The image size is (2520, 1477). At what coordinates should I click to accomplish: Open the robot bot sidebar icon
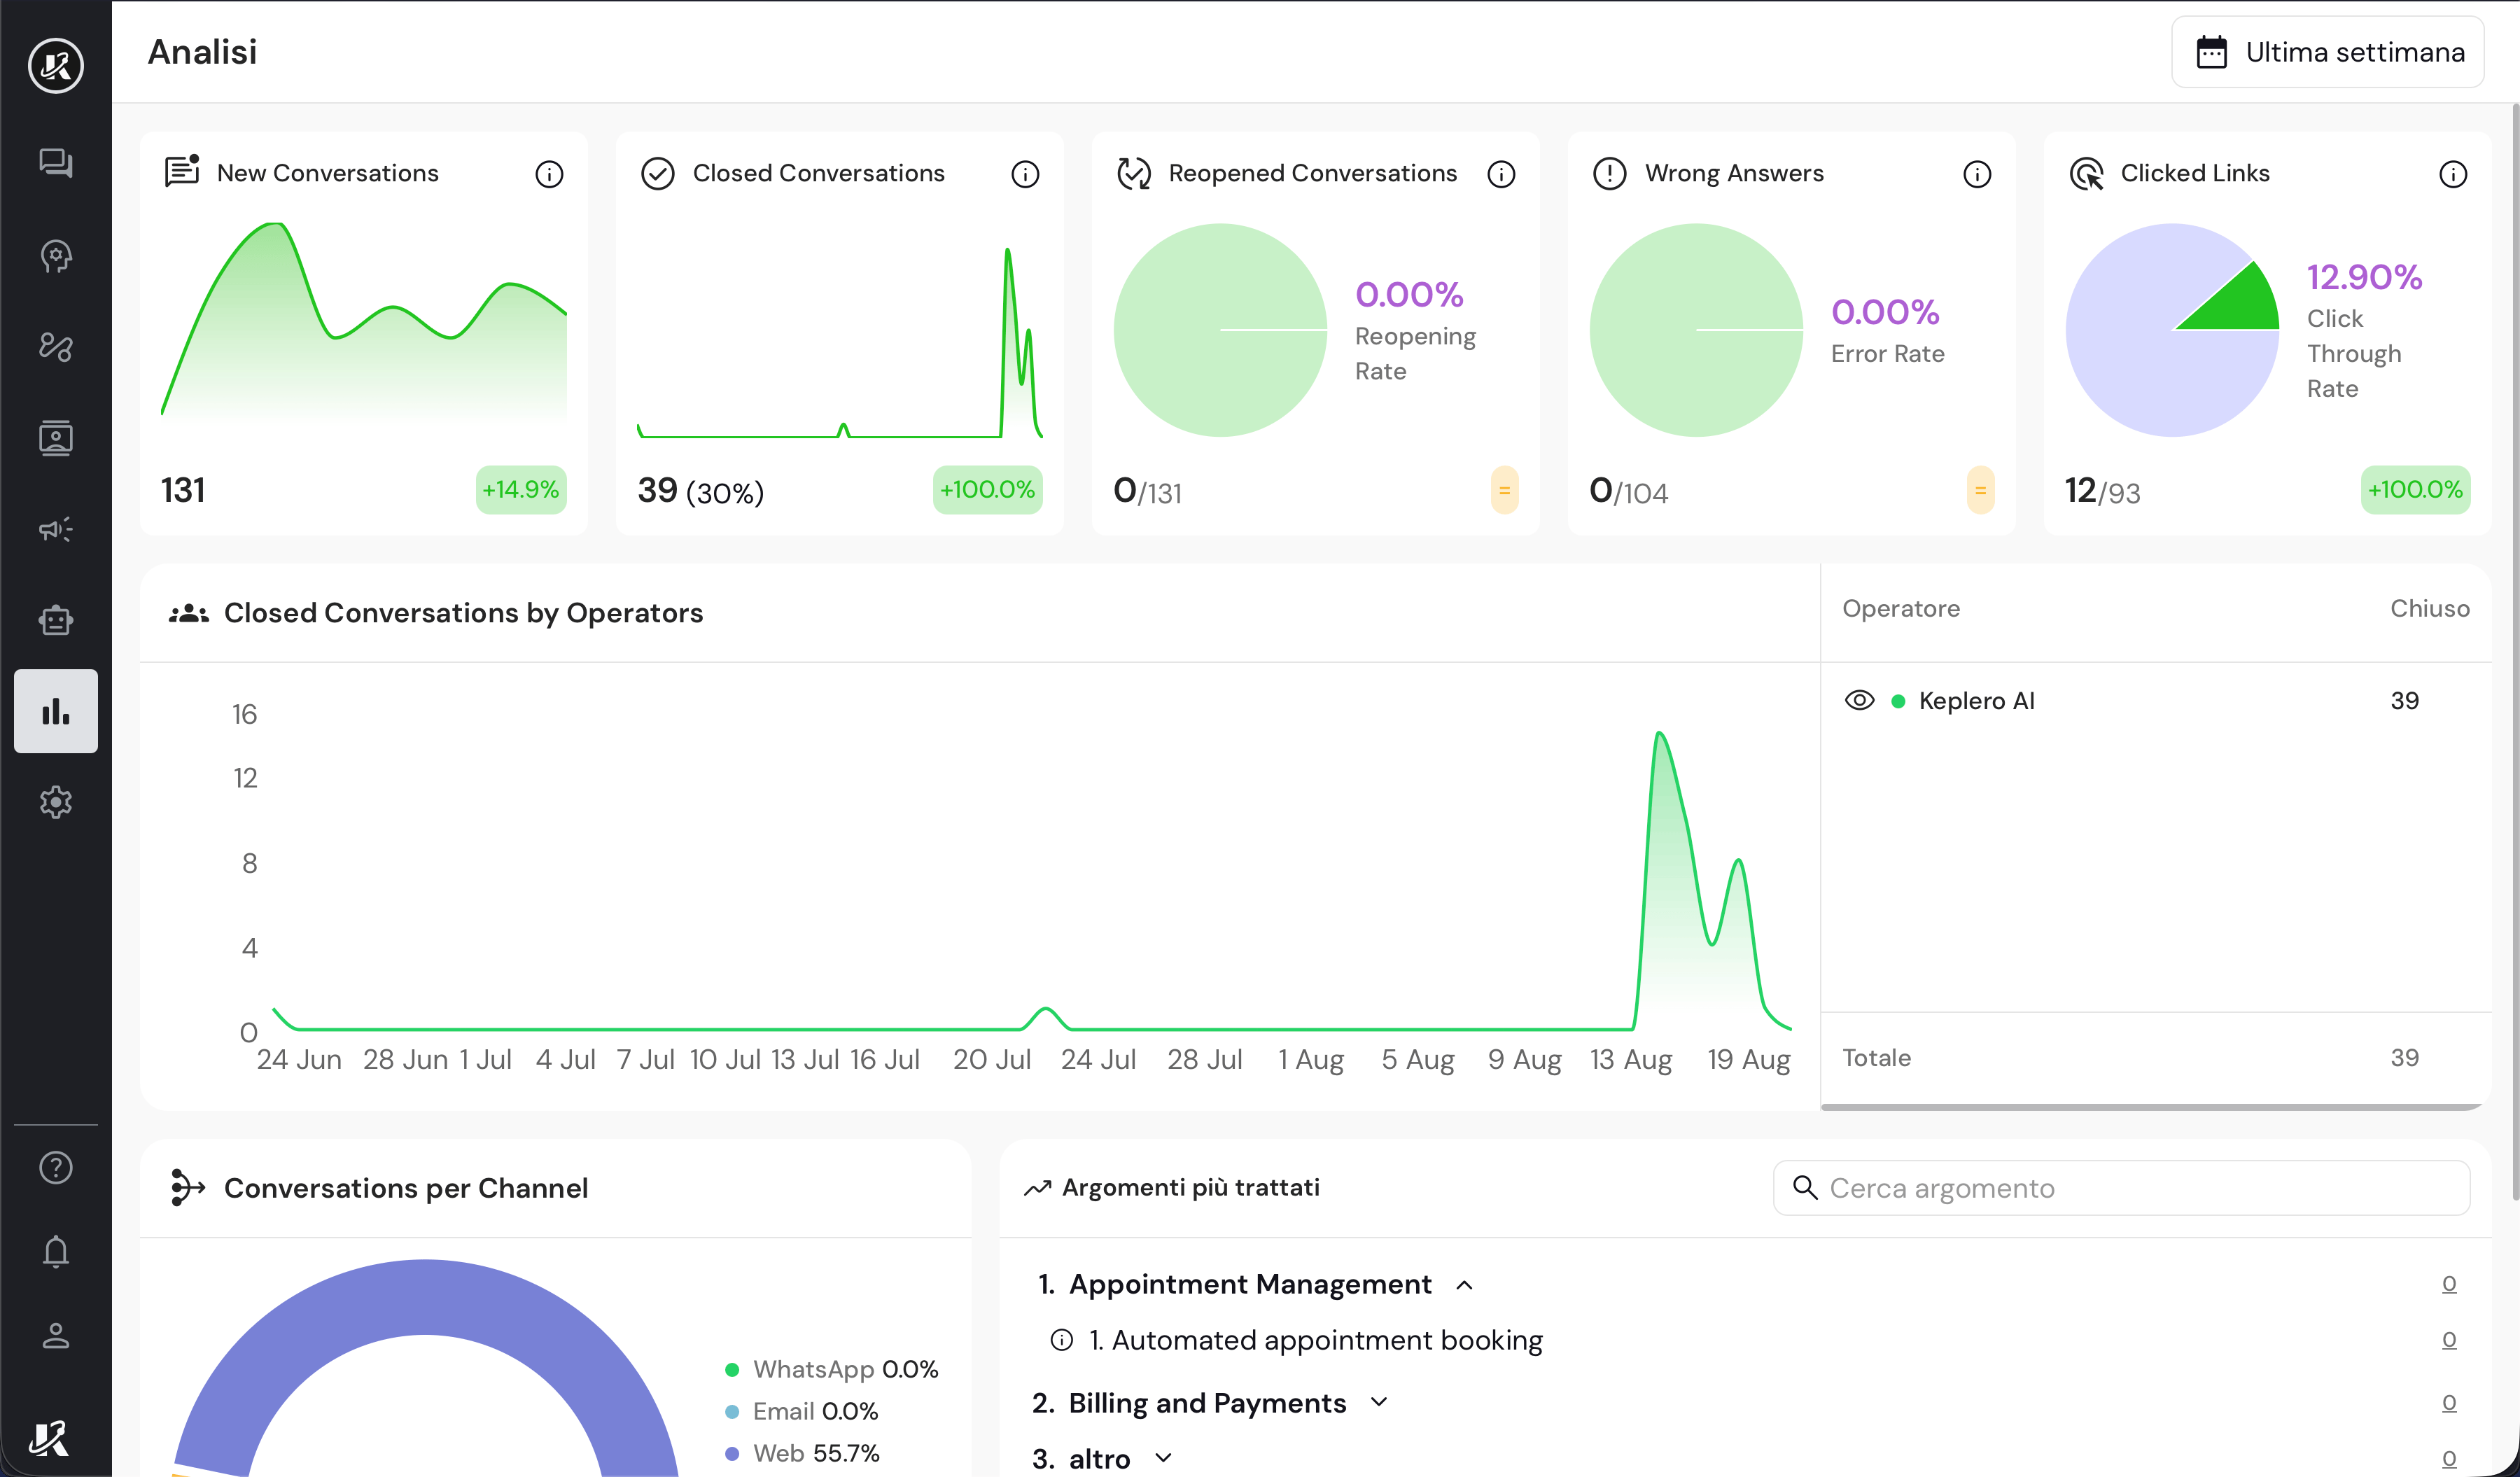[x=56, y=620]
